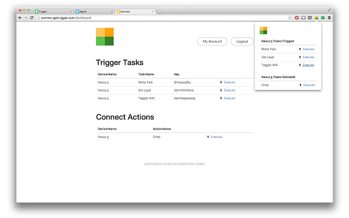This screenshot has width=349, height=218.
Task: Click the Task Name column header
Action: 146,74
